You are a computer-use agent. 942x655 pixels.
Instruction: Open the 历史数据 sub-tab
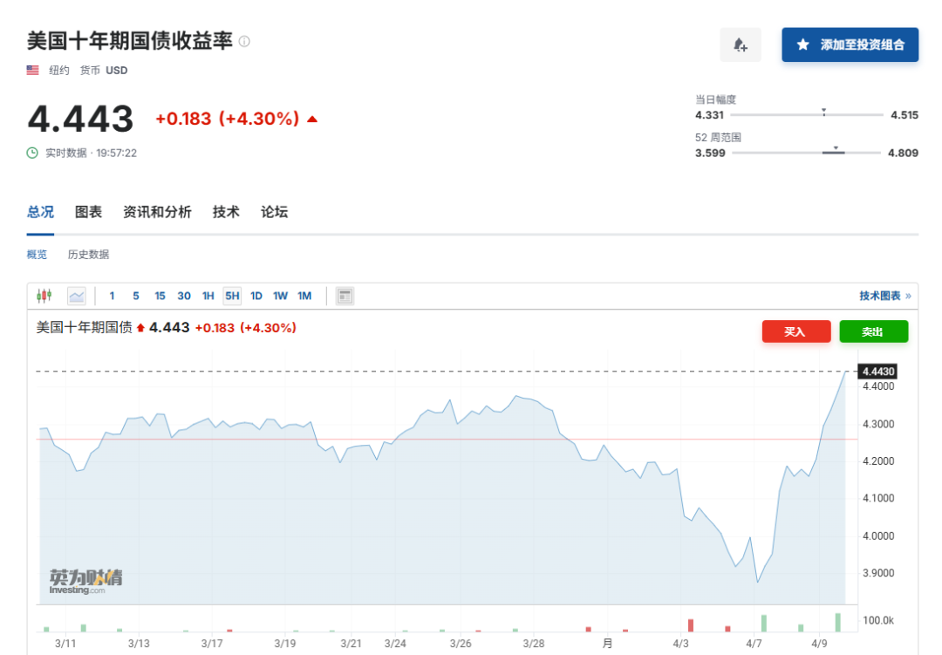click(x=88, y=255)
